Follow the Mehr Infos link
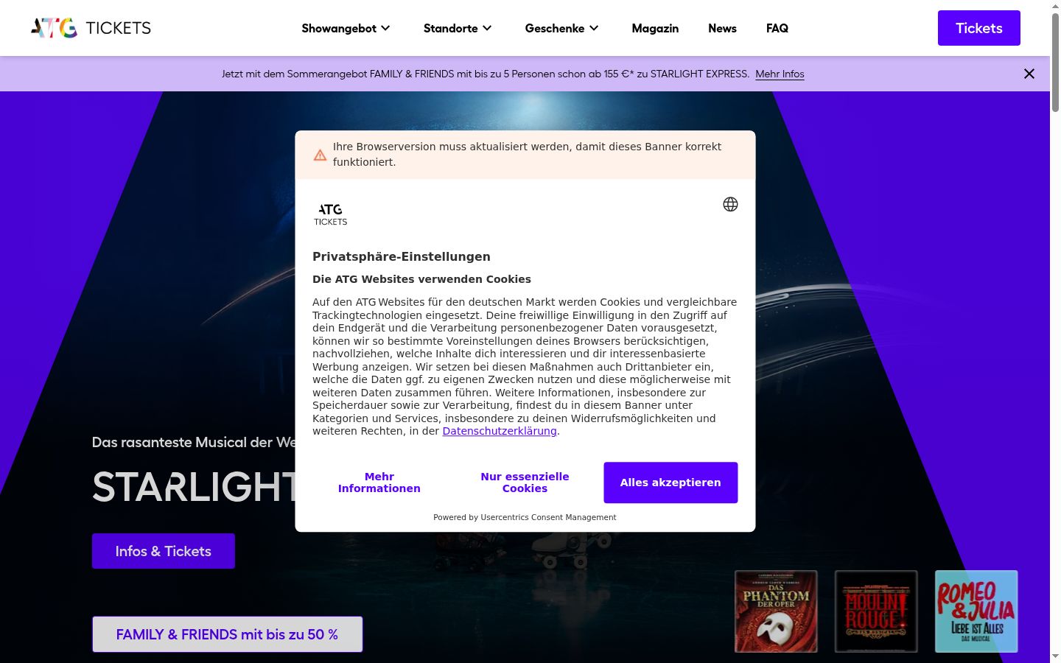The image size is (1061, 663). (780, 74)
